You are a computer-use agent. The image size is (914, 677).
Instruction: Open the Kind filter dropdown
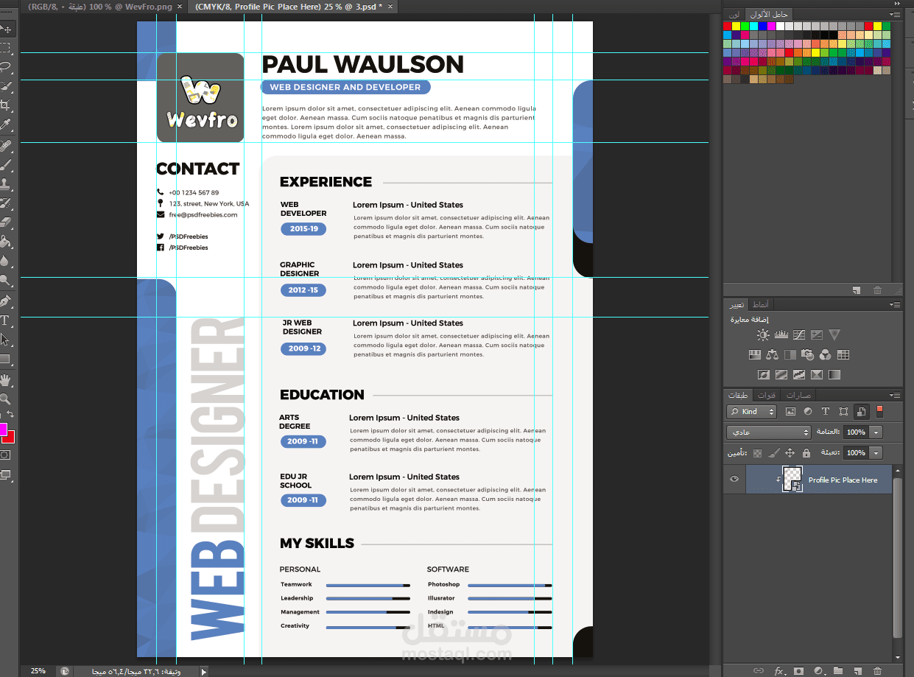tap(751, 412)
